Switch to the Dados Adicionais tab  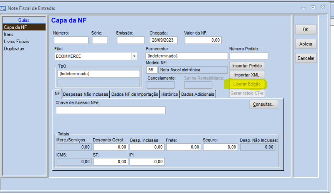pos(197,95)
